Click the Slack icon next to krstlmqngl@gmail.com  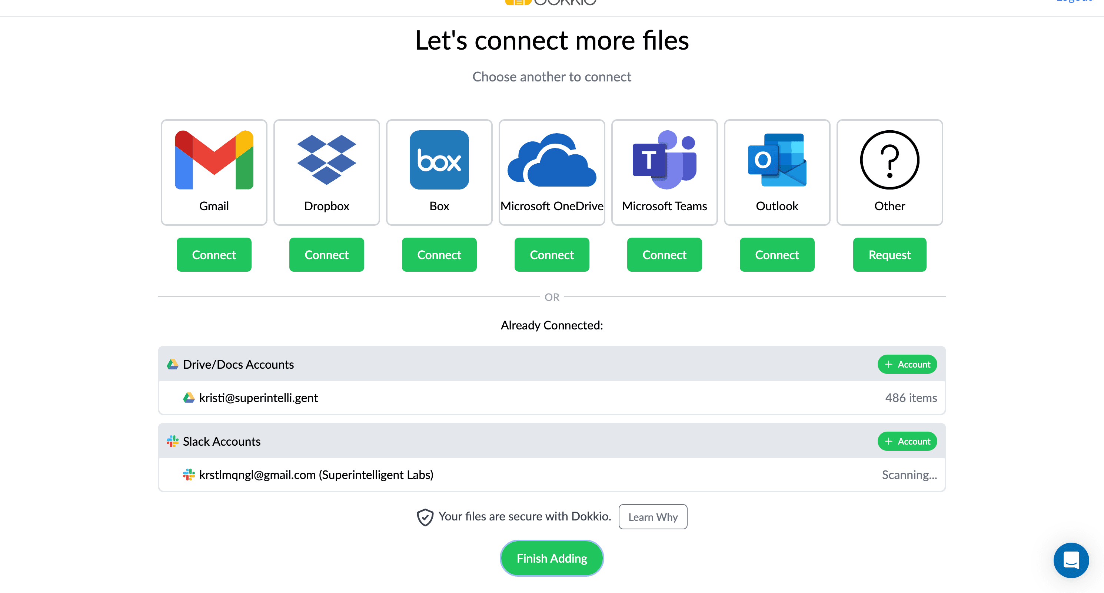189,475
